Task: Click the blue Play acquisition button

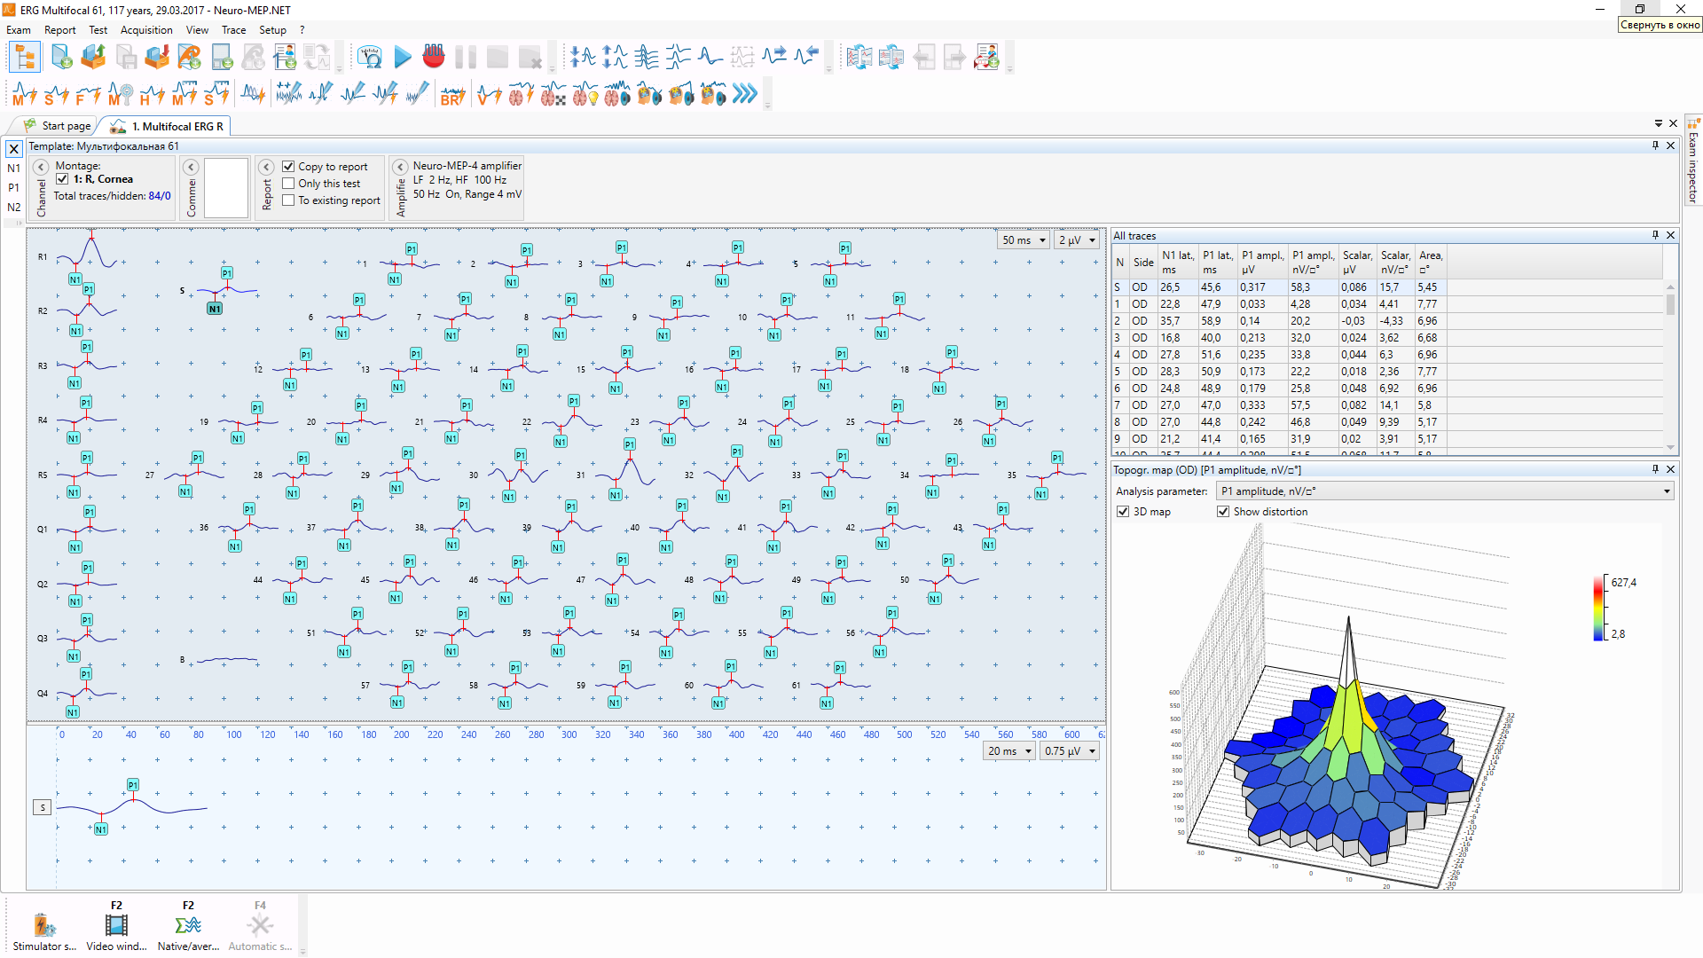Action: 403,58
